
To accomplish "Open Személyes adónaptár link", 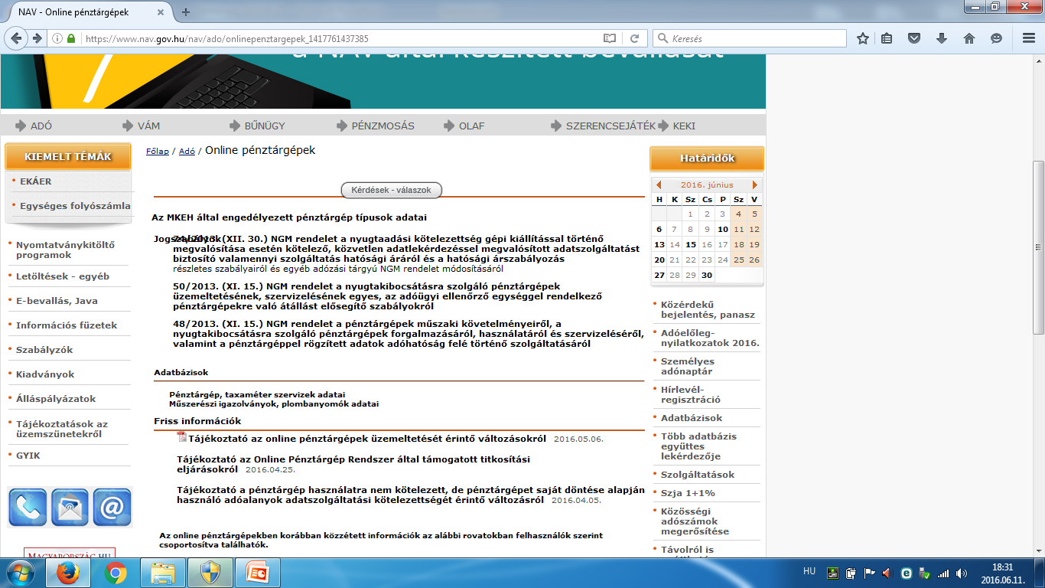I will tap(688, 366).
